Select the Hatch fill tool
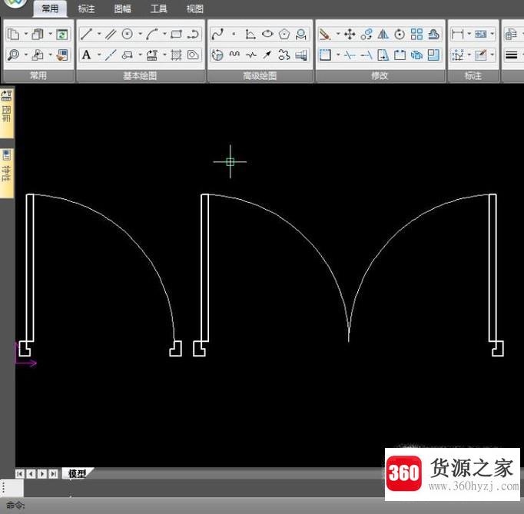The width and height of the screenshot is (524, 514). click(177, 55)
